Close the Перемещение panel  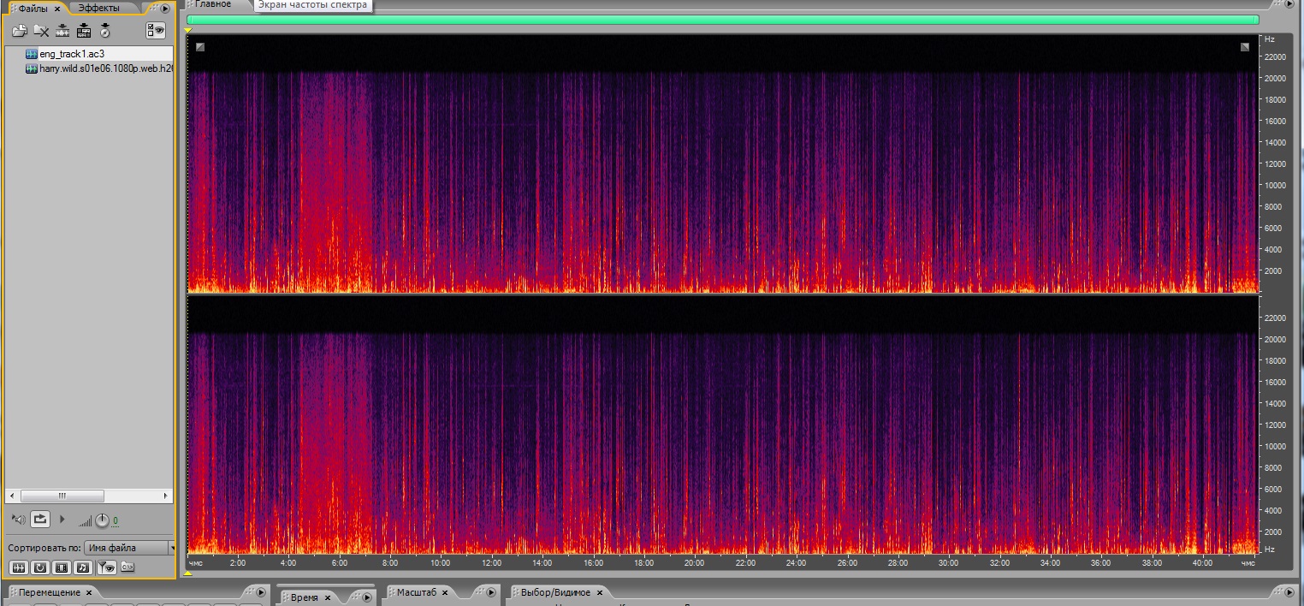pos(89,593)
